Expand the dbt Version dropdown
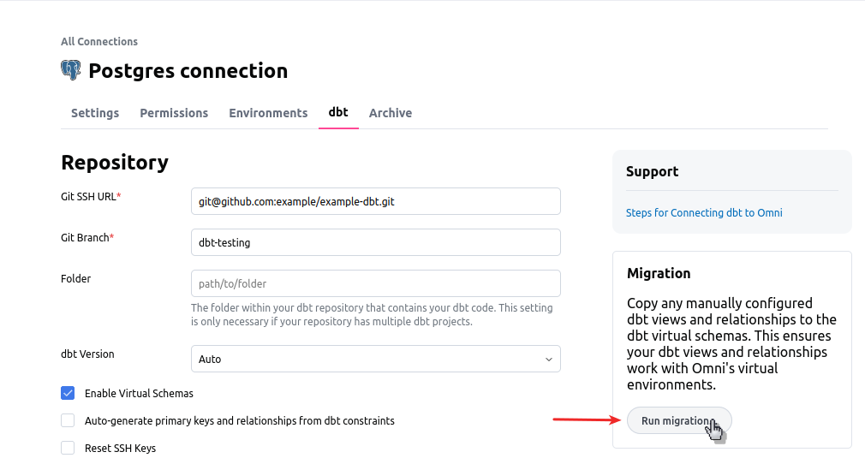Viewport: 865px width, 464px height. 375,359
